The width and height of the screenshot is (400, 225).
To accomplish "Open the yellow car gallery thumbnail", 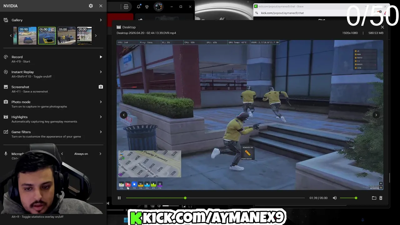I will (47, 36).
